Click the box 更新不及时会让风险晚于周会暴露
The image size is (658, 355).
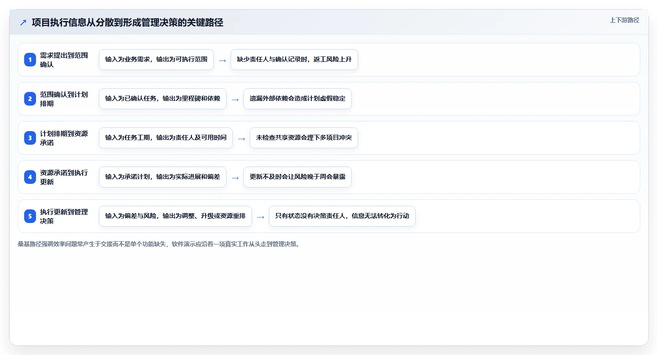pyautogui.click(x=298, y=177)
